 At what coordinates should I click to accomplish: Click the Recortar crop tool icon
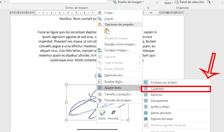114,113
